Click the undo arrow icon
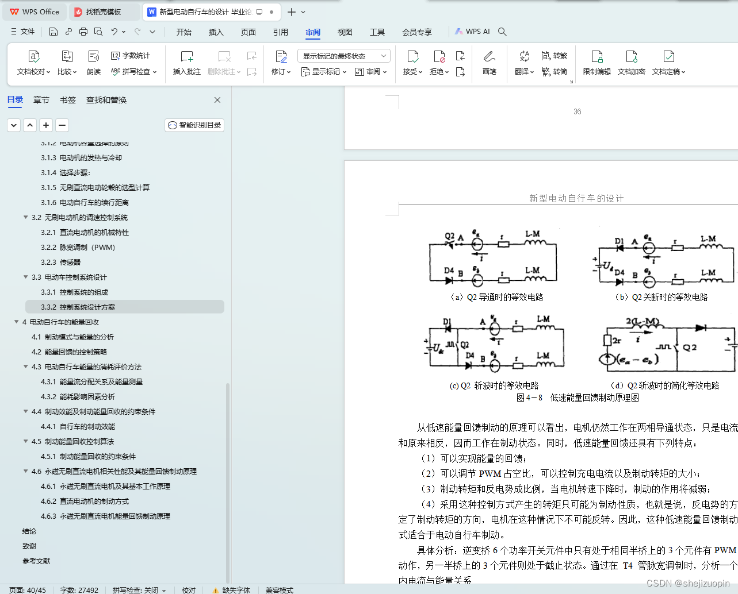Screen dimensions: 738x594 click(x=114, y=32)
